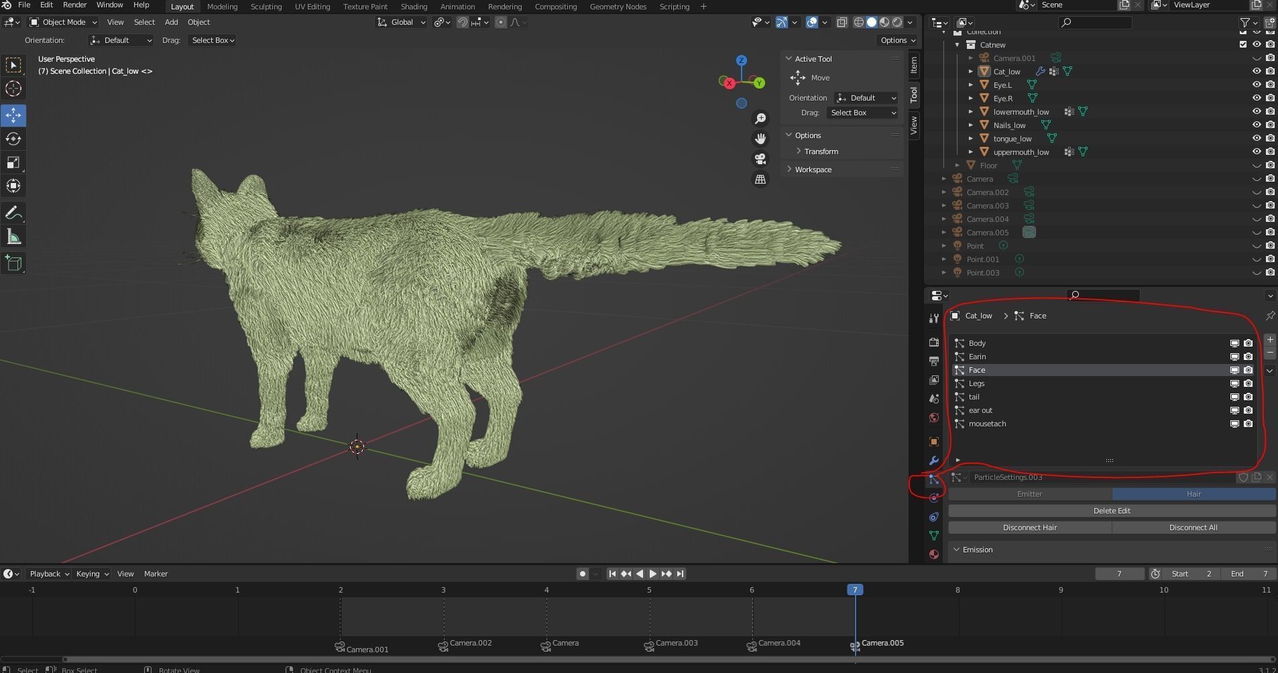Open the Global transform orientation dropdown

click(x=402, y=22)
